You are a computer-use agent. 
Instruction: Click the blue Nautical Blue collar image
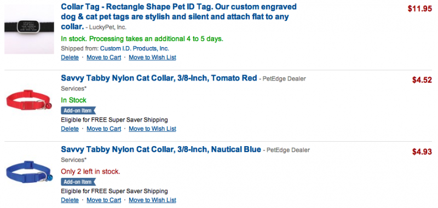[x=30, y=172]
